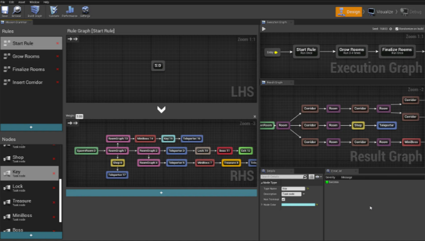The image size is (425, 241).
Task: Delete the Finalize Rooms rule
Action: point(57,69)
